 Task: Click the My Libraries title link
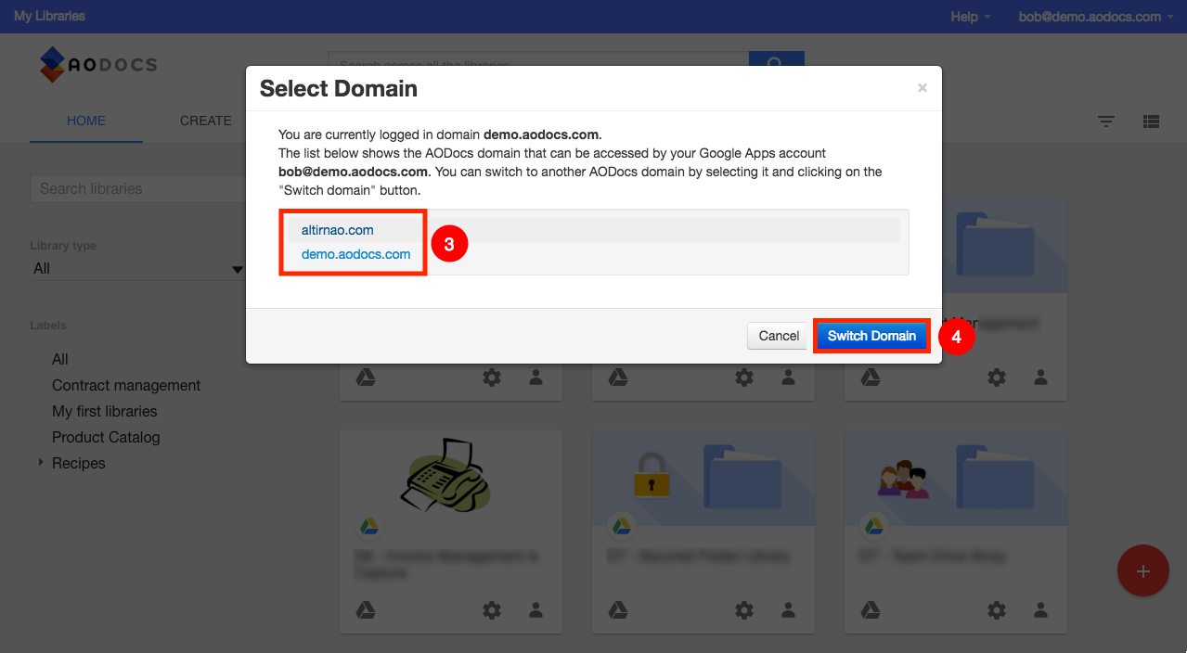[x=49, y=17]
